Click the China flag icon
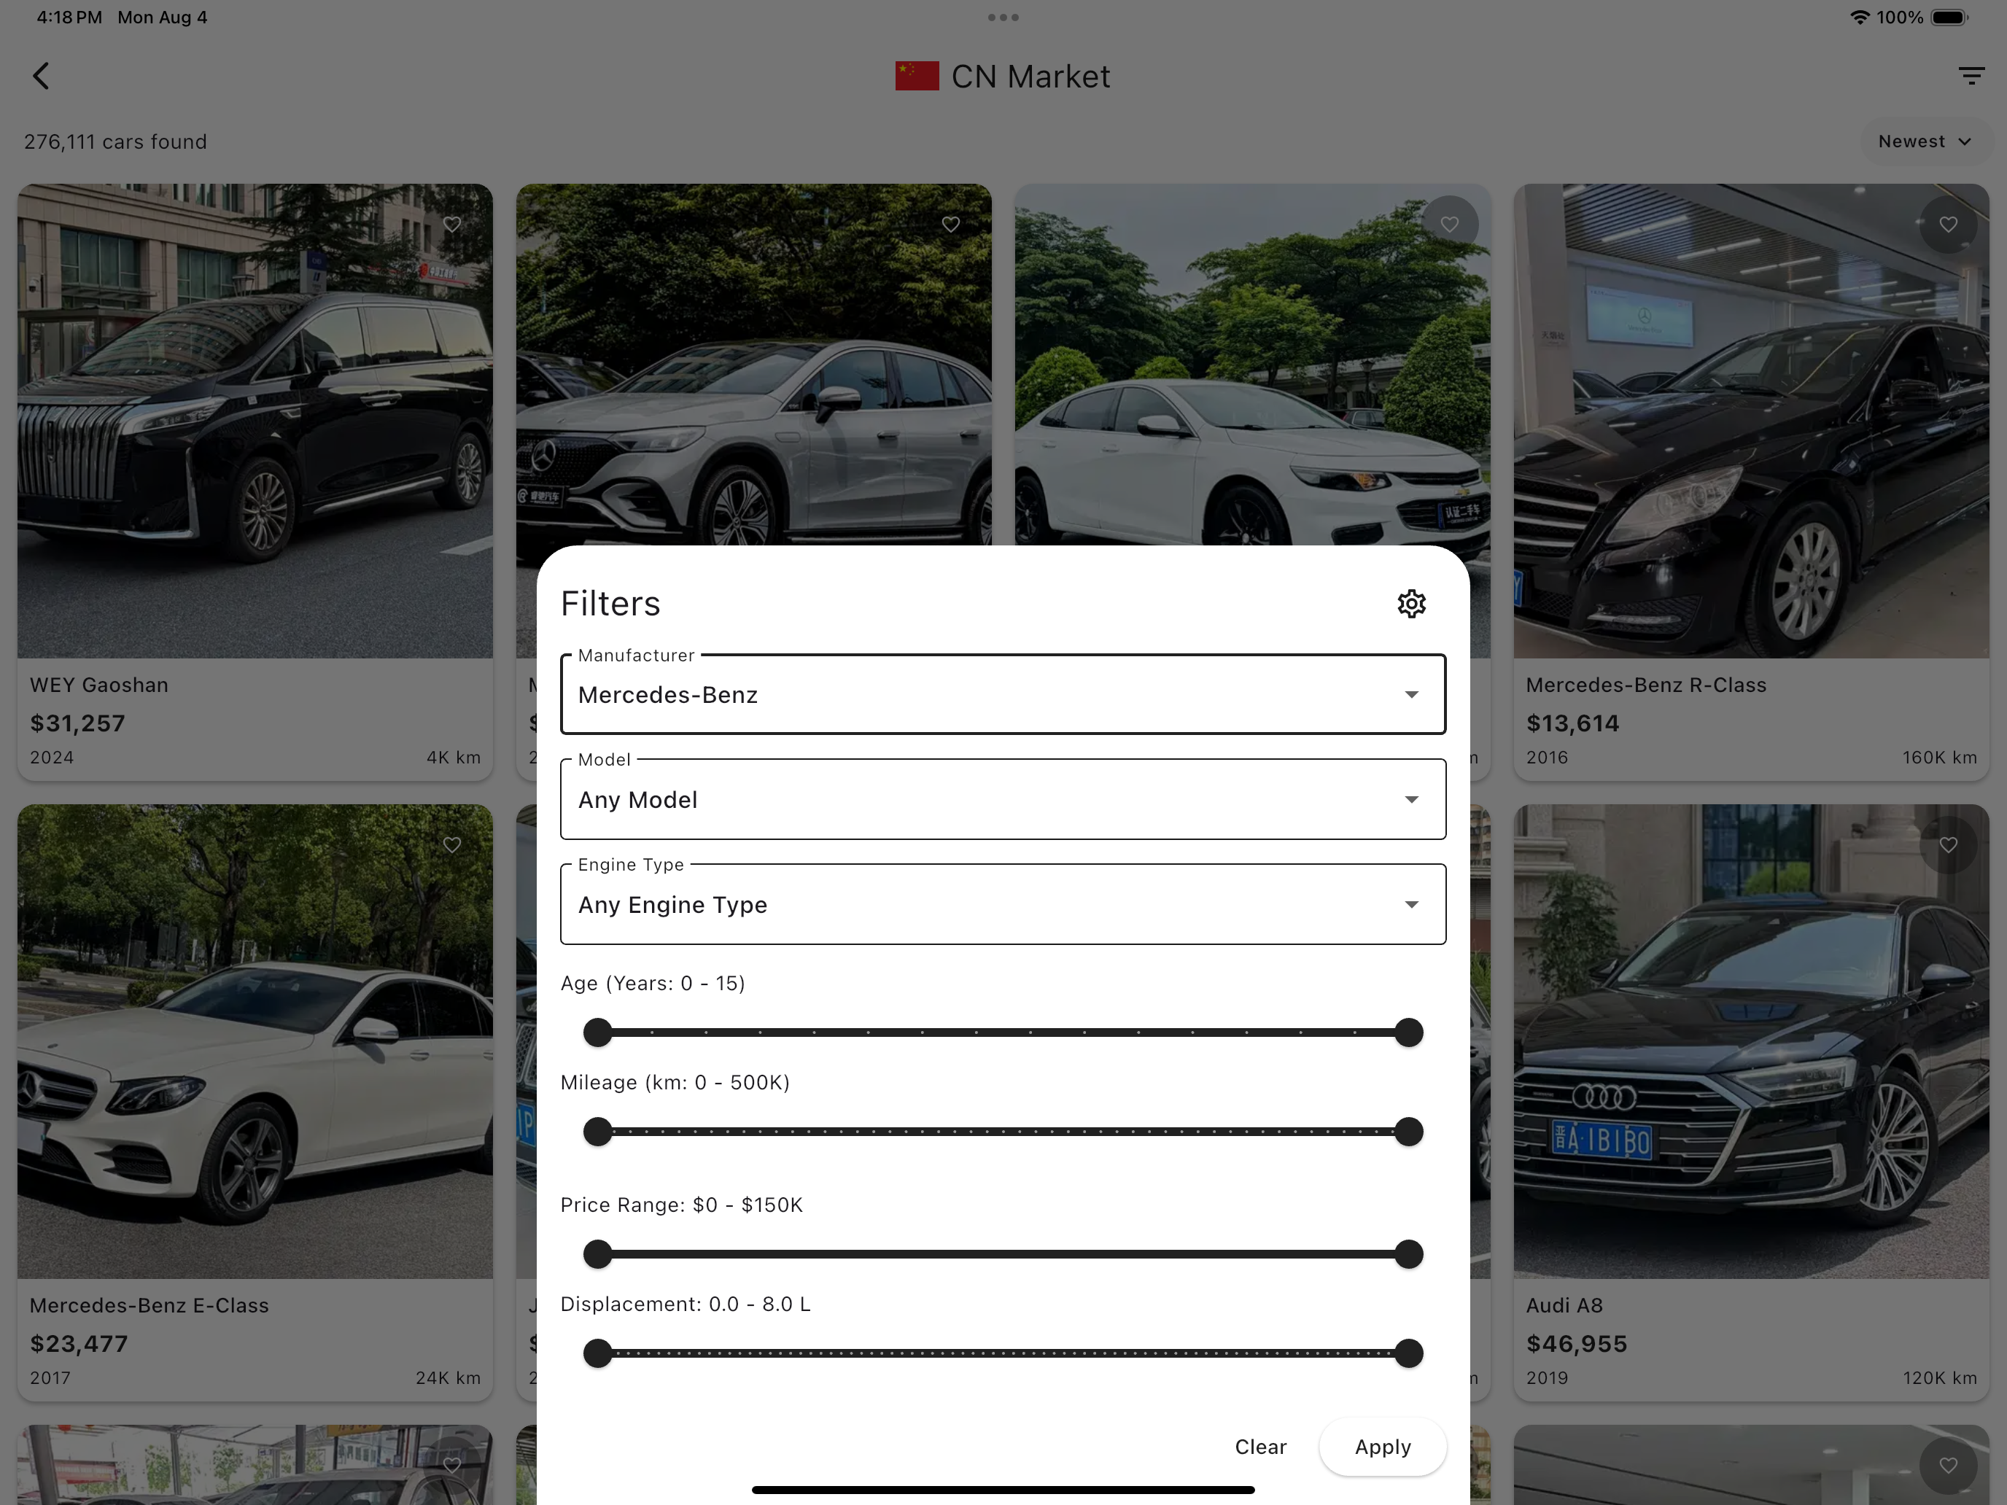The width and height of the screenshot is (2007, 1505). [x=917, y=77]
